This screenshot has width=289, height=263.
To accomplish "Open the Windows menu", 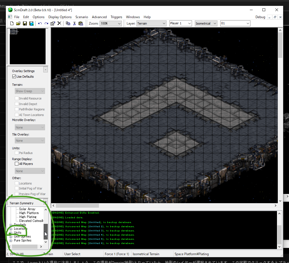I will pos(133,17).
